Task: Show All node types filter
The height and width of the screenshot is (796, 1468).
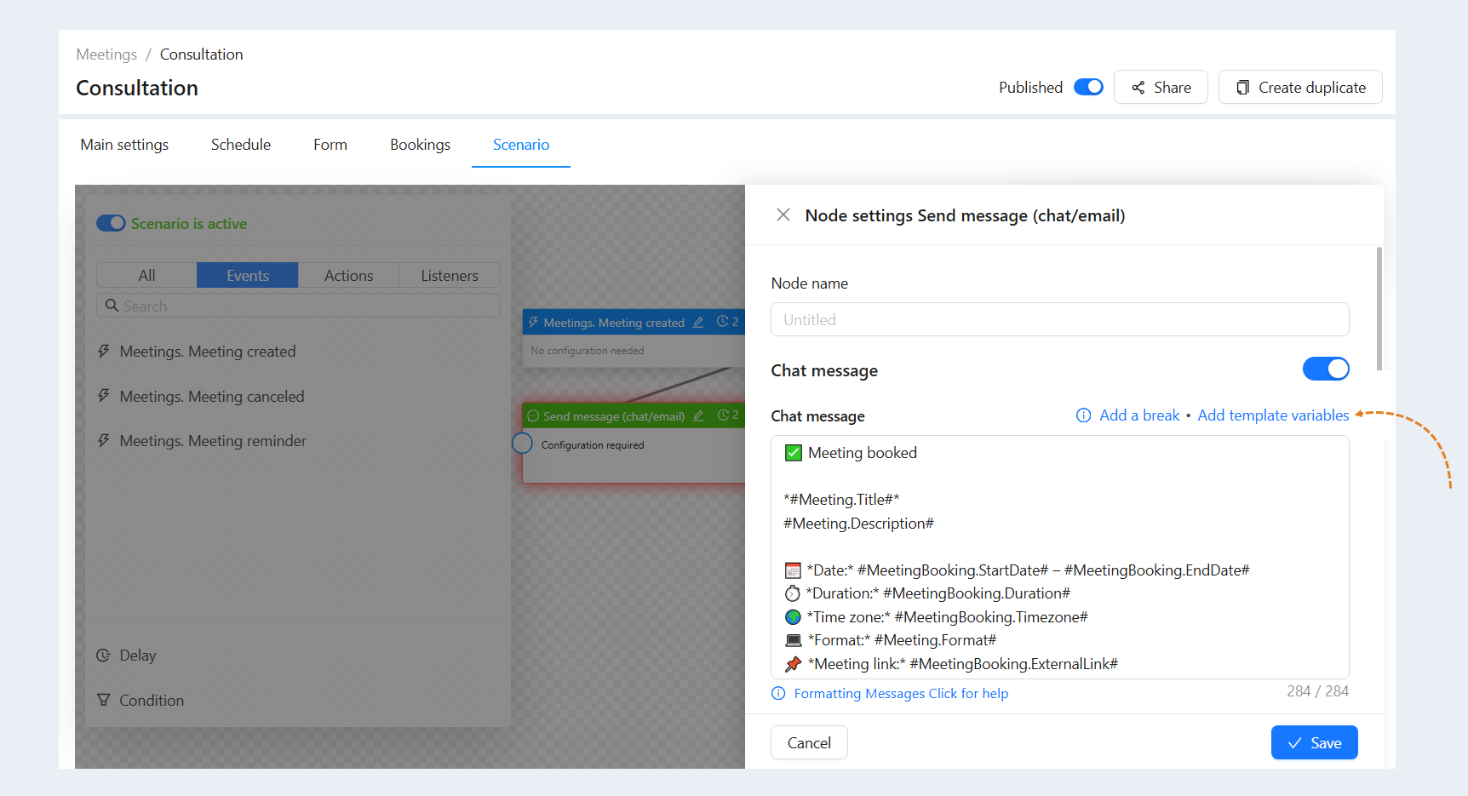Action: pyautogui.click(x=146, y=275)
